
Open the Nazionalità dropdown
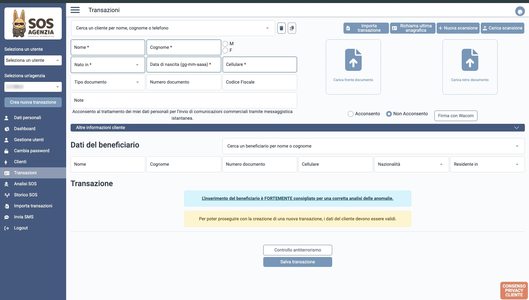[411, 164]
